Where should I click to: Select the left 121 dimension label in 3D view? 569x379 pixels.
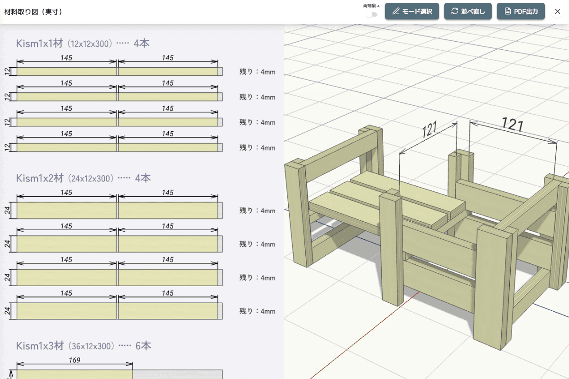430,130
